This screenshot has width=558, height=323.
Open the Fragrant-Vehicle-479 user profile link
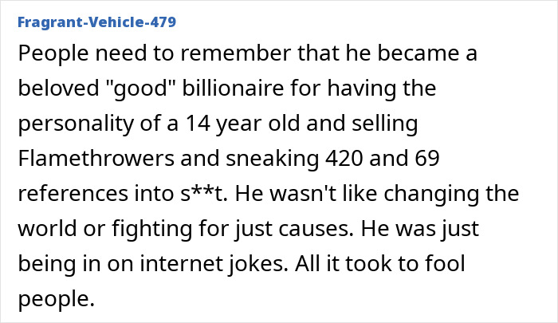click(96, 22)
